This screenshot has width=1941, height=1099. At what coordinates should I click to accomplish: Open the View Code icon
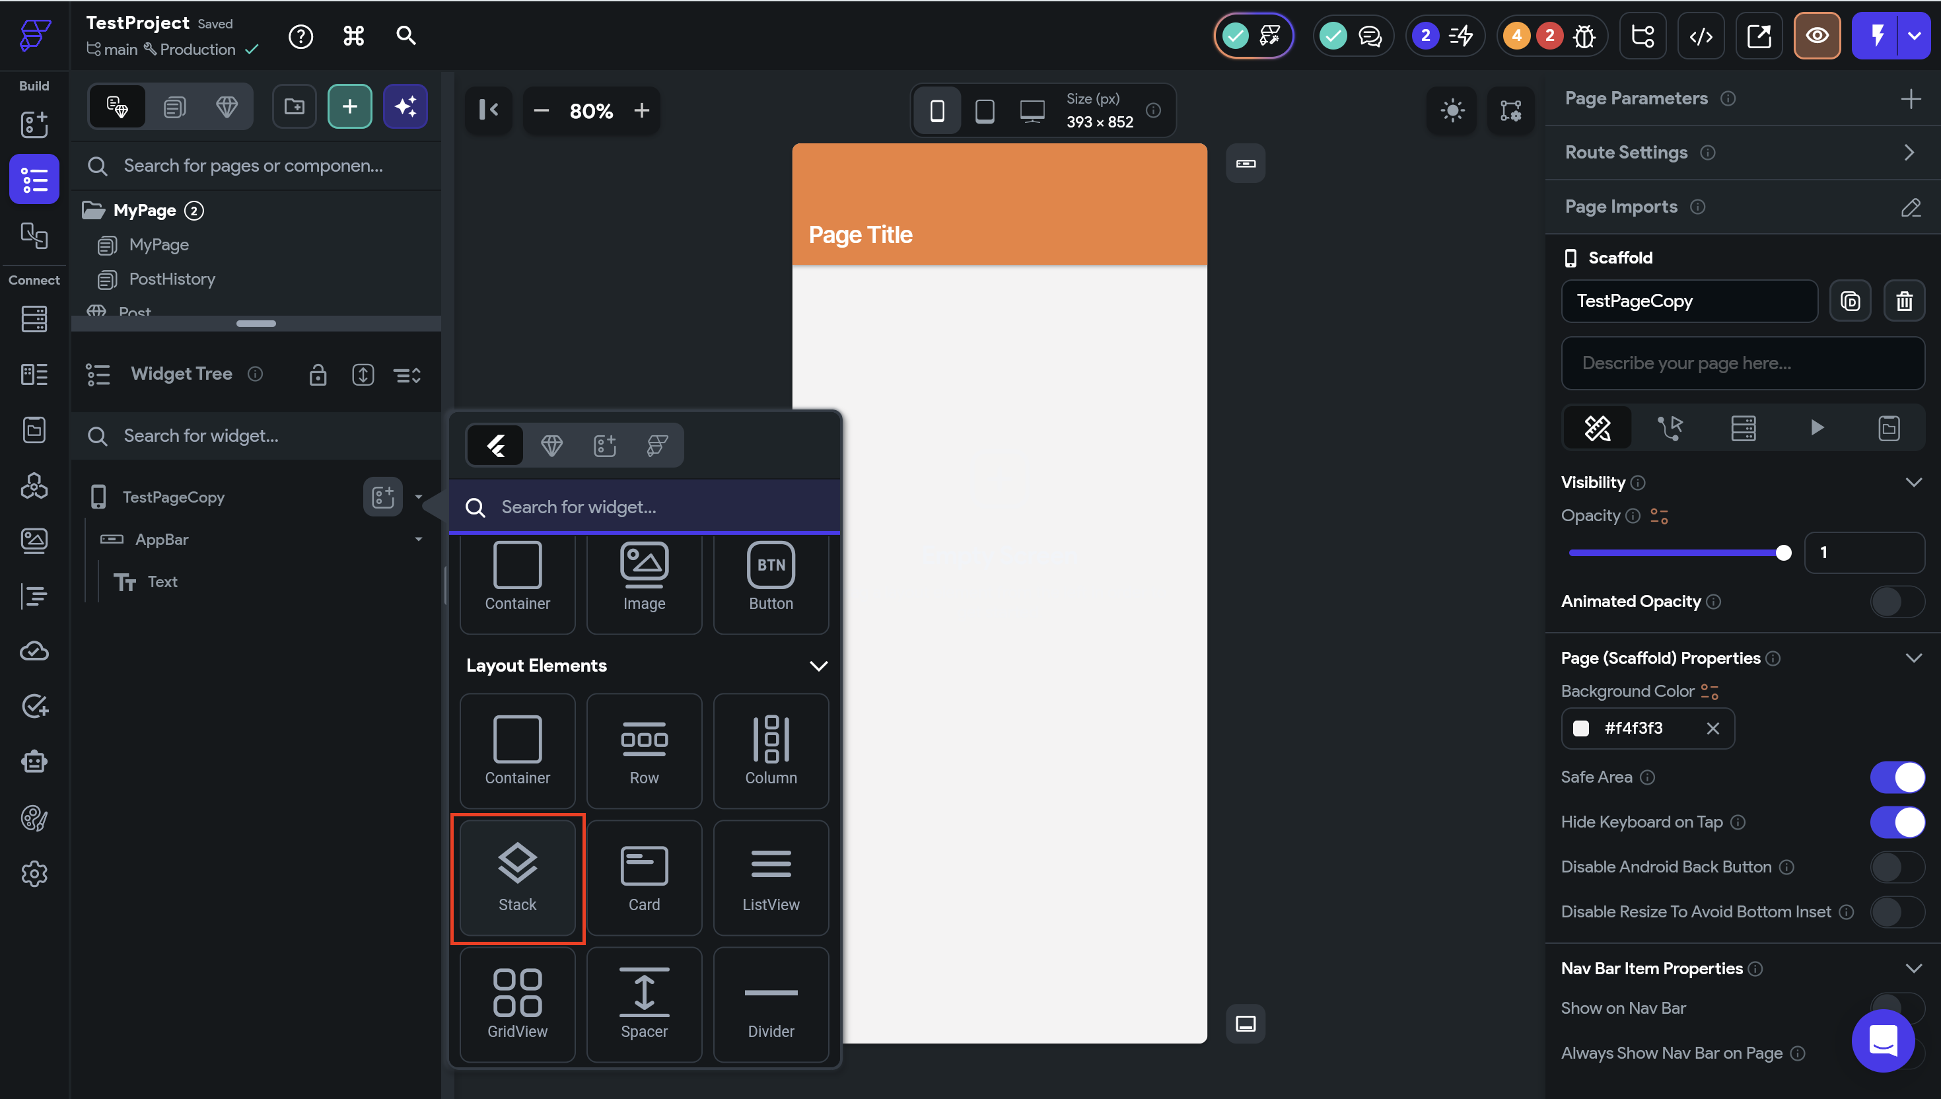(1700, 36)
